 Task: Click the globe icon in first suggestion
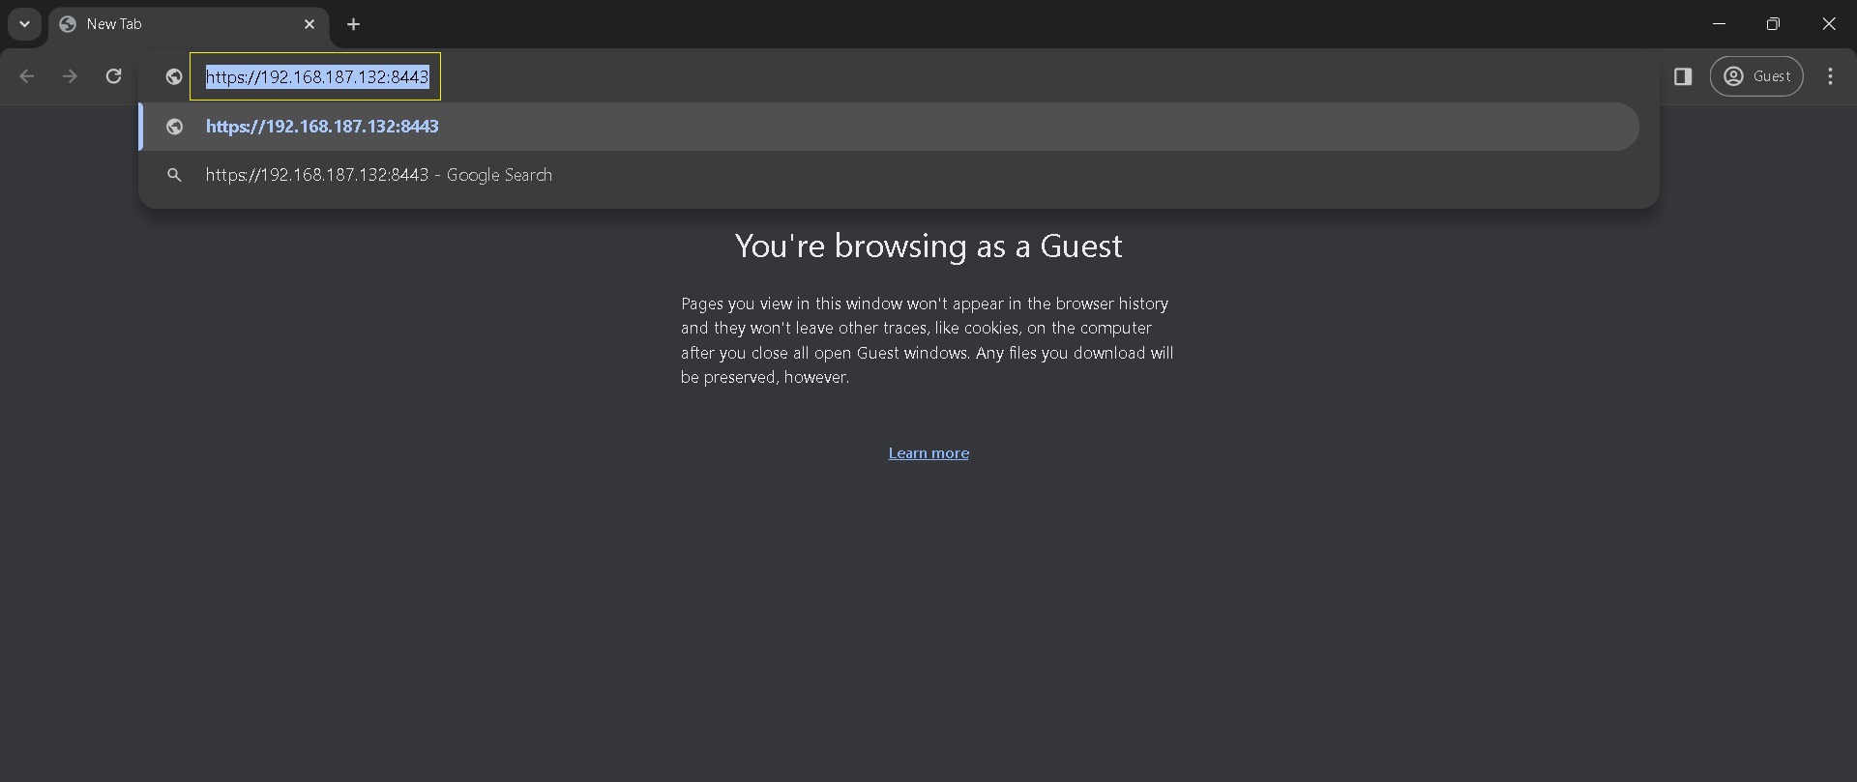174,127
